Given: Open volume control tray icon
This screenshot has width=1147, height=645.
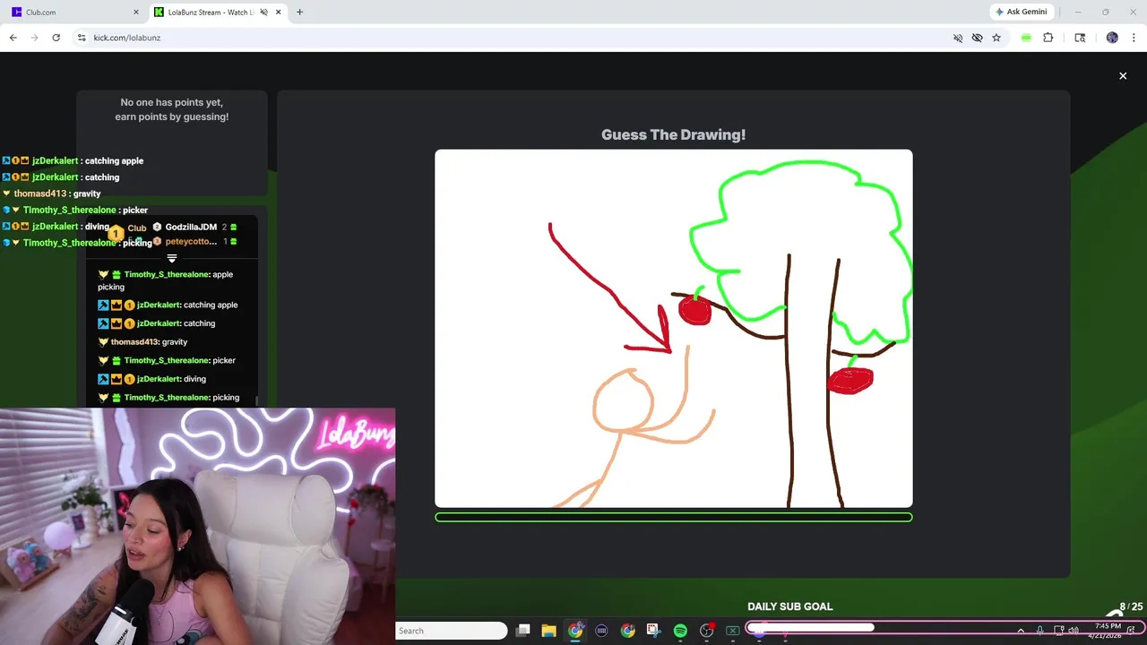Looking at the screenshot, I should pos(1075,631).
